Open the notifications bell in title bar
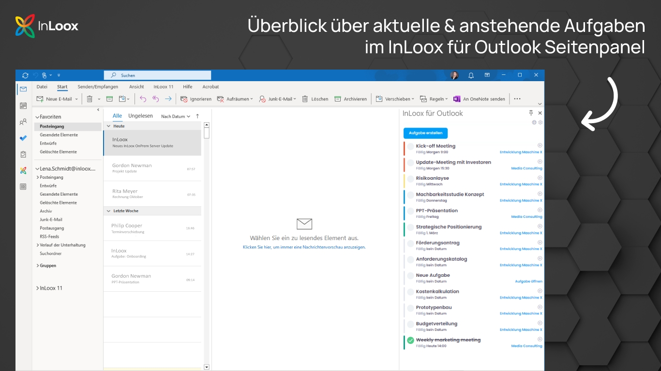Screen dimensions: 661x371 pos(471,75)
